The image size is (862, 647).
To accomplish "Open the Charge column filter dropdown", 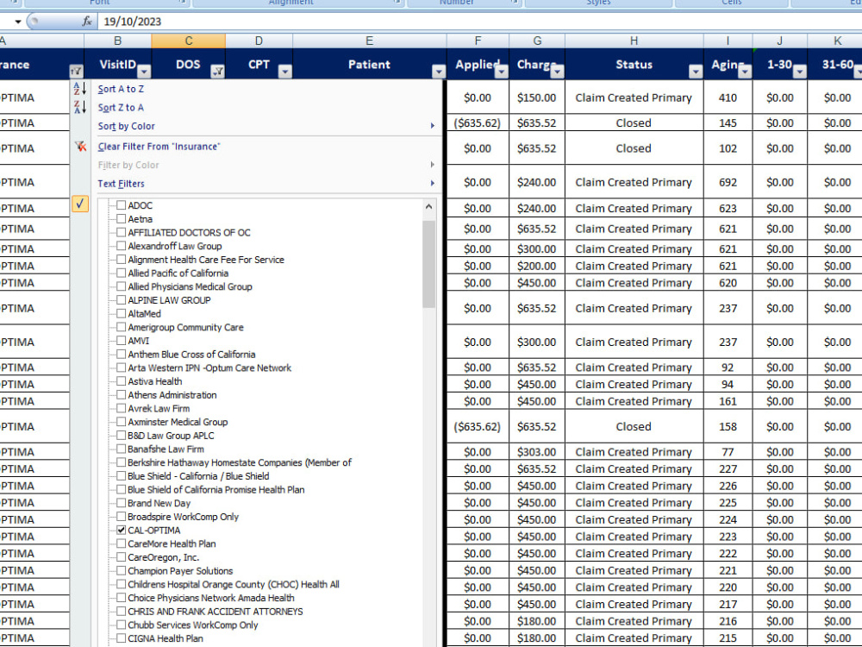I will pyautogui.click(x=558, y=71).
